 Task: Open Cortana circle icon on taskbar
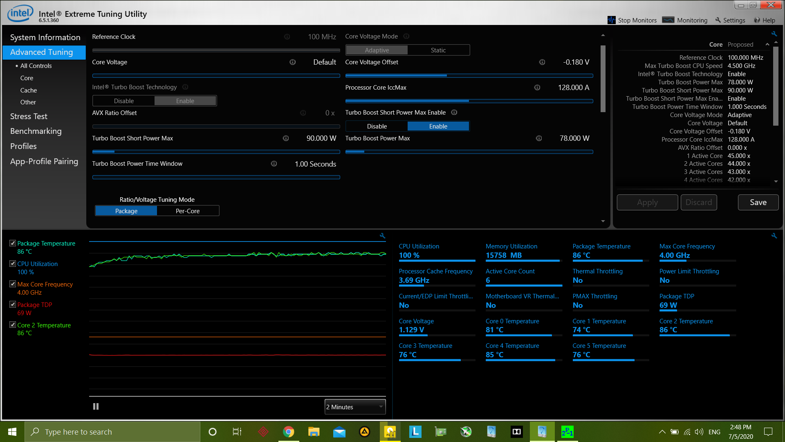tap(212, 432)
